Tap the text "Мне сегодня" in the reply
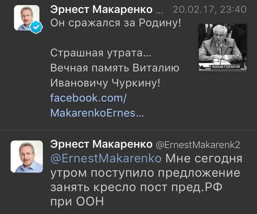257x214 pixels. [204, 159]
